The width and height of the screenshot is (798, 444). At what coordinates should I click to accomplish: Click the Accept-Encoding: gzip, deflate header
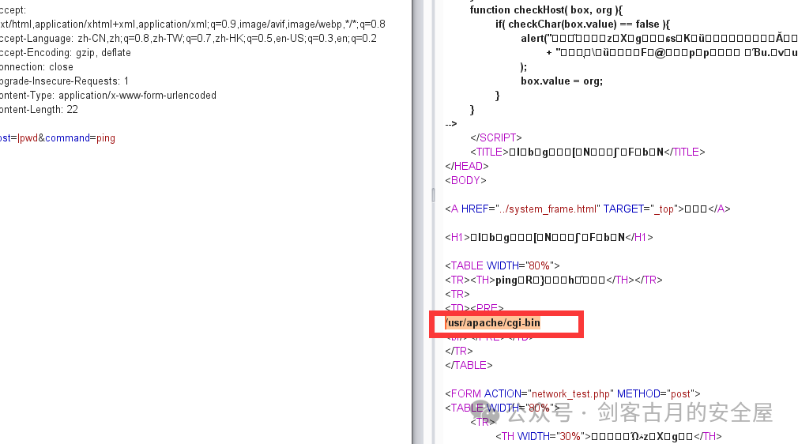[65, 52]
